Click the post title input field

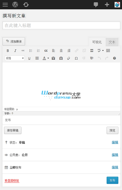click(x=61, y=25)
